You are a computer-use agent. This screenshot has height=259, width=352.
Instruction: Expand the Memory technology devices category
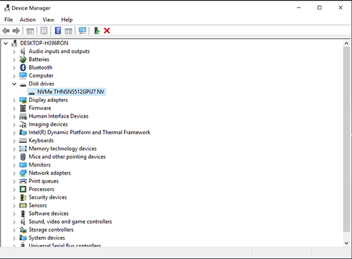pyautogui.click(x=14, y=149)
